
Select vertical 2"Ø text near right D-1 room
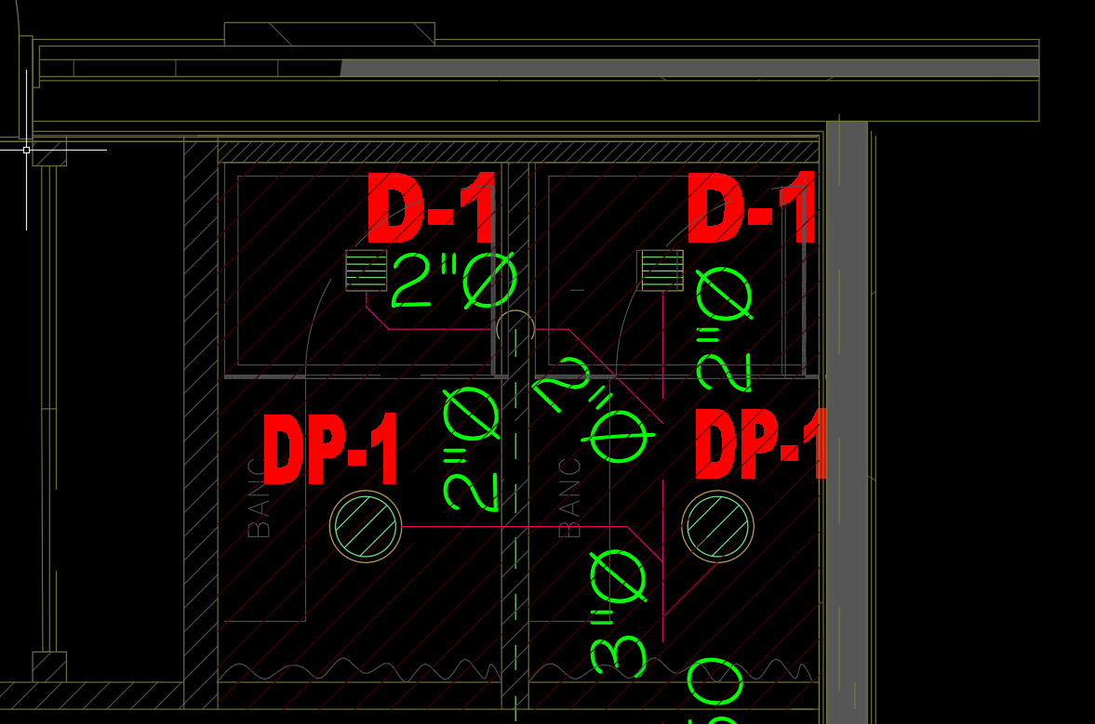tap(724, 328)
